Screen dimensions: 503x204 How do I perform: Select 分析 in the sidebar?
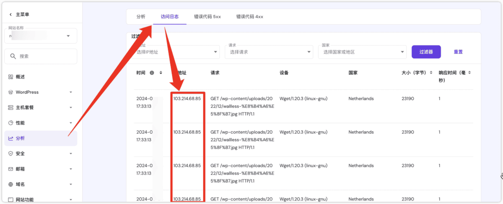point(41,138)
